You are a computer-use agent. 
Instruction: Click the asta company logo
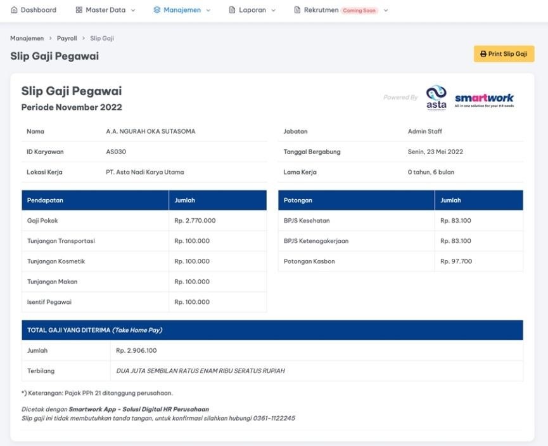click(x=436, y=96)
